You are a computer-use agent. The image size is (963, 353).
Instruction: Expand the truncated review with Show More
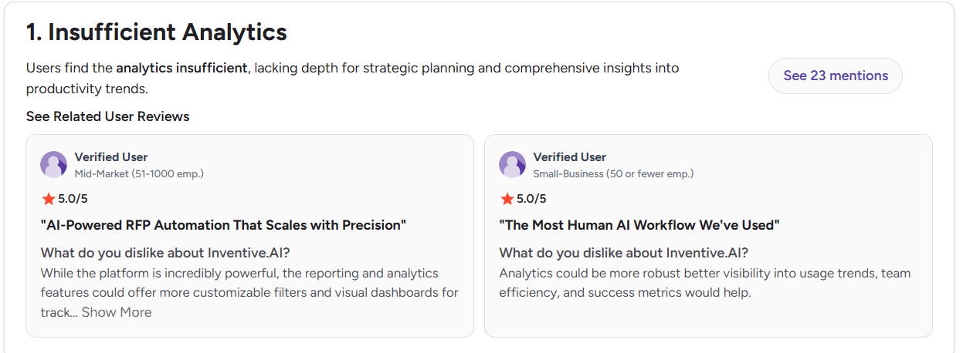point(117,312)
